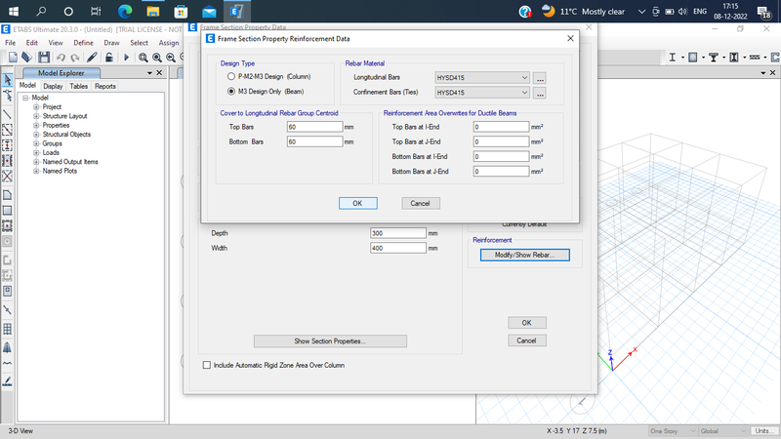The image size is (781, 439).
Task: Click Modify/Show Rebar button
Action: click(x=525, y=255)
